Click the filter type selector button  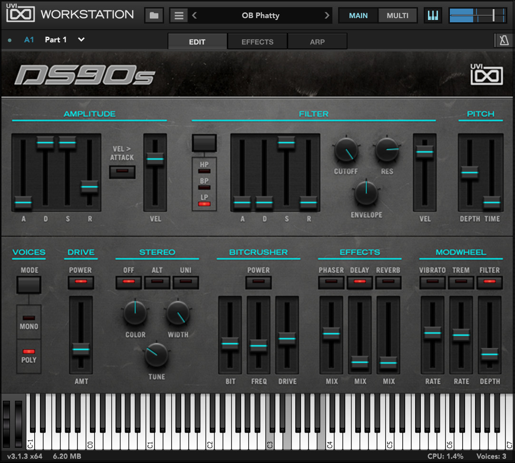(204, 143)
